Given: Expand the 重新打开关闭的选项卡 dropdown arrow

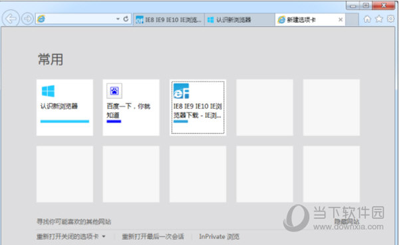Looking at the screenshot, I should pos(104,236).
